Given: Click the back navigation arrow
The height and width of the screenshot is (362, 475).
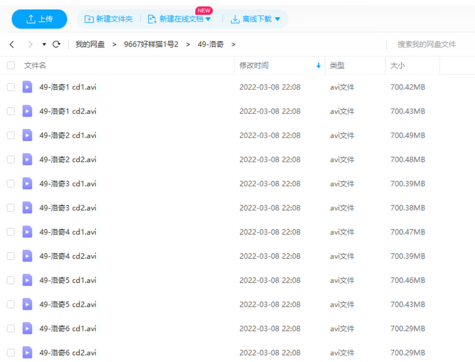Looking at the screenshot, I should pyautogui.click(x=12, y=44).
